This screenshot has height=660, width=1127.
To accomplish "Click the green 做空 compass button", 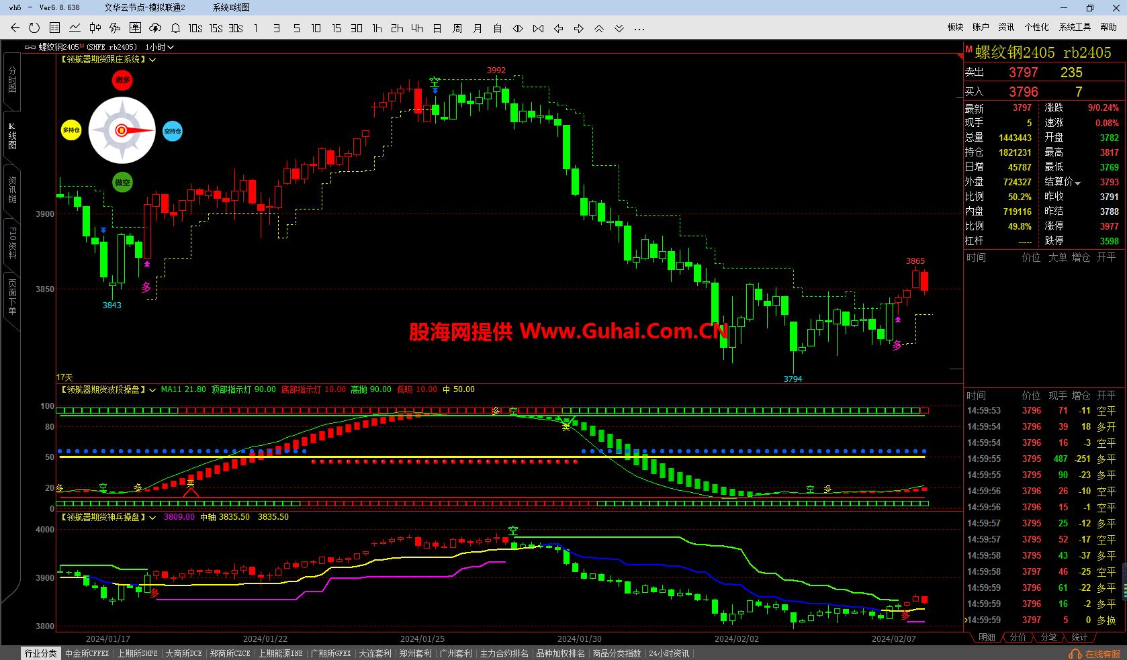I will click(122, 182).
